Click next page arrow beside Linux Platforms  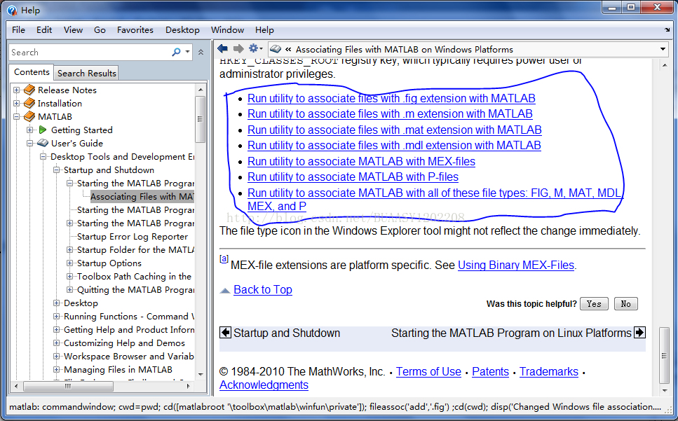[x=639, y=333]
